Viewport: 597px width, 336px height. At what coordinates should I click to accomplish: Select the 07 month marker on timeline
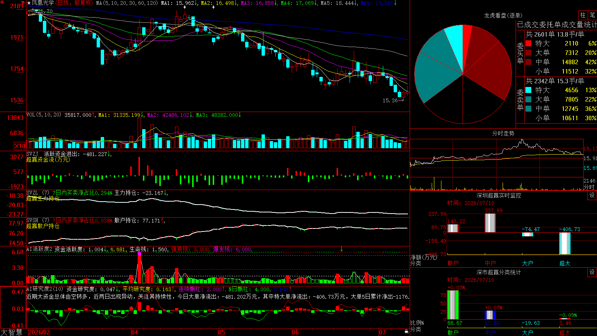point(382,332)
